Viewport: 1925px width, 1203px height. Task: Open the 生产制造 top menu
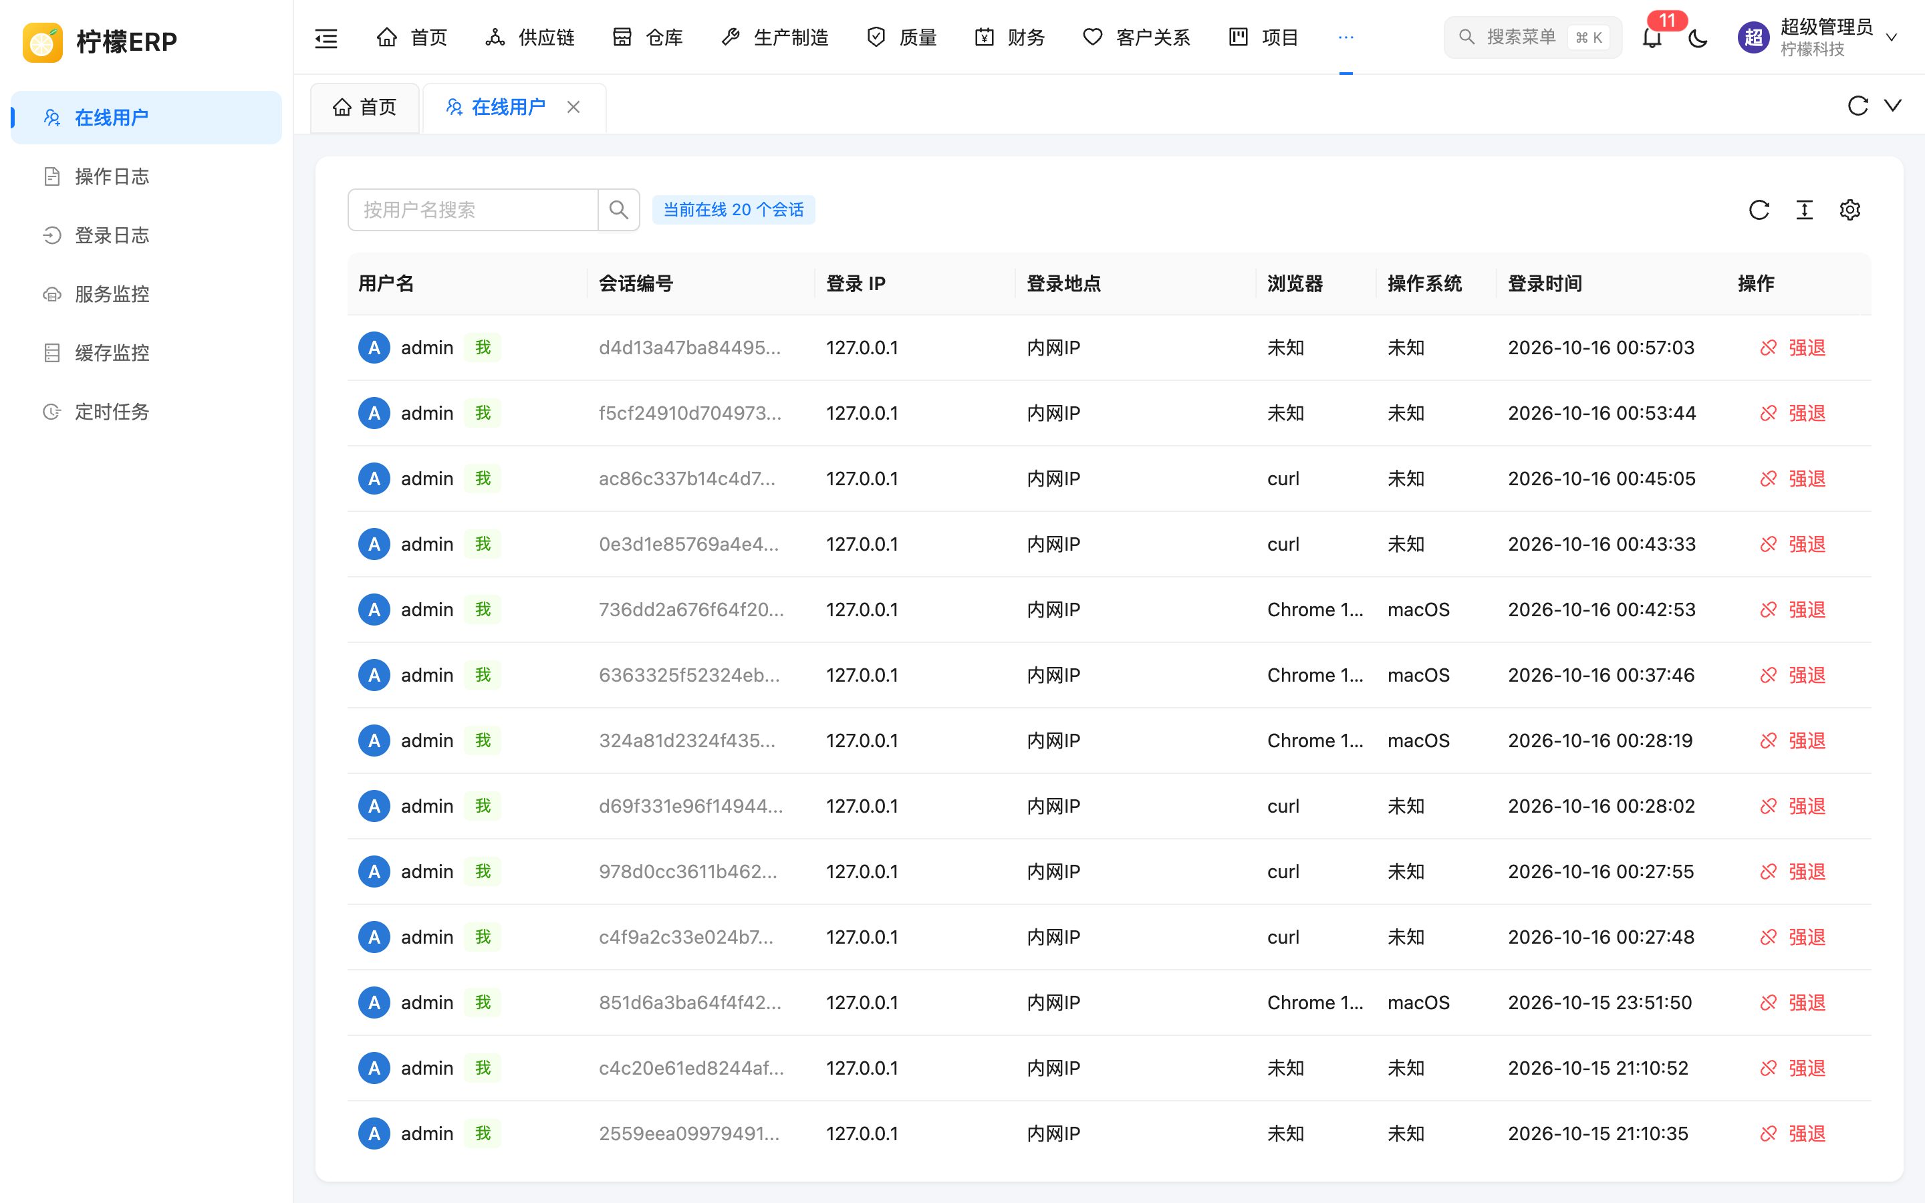click(x=775, y=37)
